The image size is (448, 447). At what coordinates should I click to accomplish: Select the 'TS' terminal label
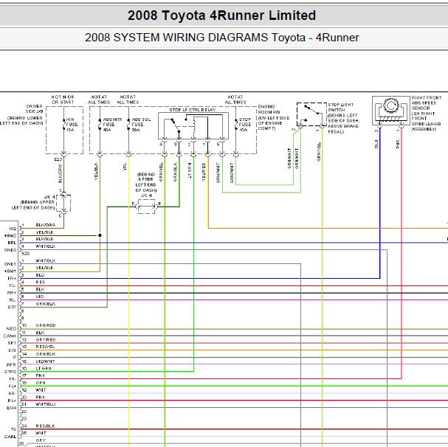pyautogui.click(x=13, y=429)
